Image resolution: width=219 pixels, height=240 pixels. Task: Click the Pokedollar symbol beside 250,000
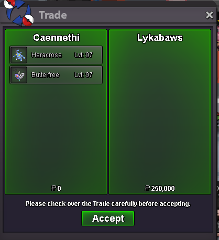147,188
